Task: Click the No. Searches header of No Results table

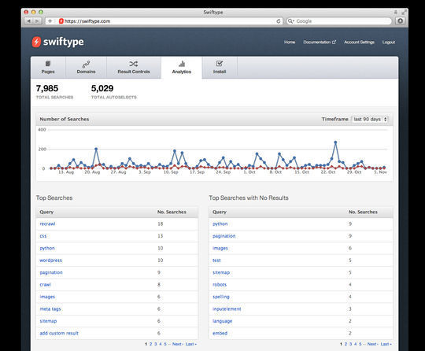Action: pos(363,212)
